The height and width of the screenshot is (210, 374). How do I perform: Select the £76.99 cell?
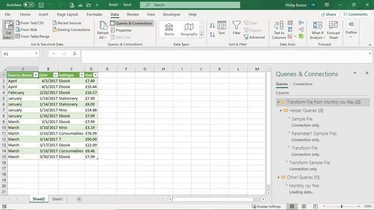[x=91, y=134]
